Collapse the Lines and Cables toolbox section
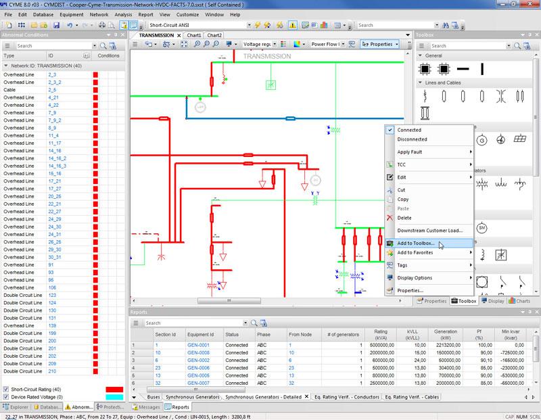Screen dimensions: 541x420 [x=420, y=83]
